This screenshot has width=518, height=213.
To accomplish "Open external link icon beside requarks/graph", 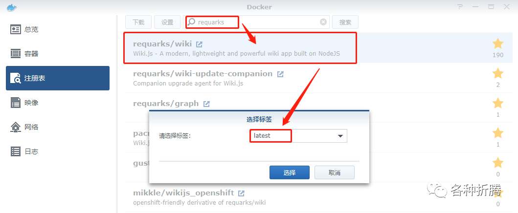I will pyautogui.click(x=206, y=104).
